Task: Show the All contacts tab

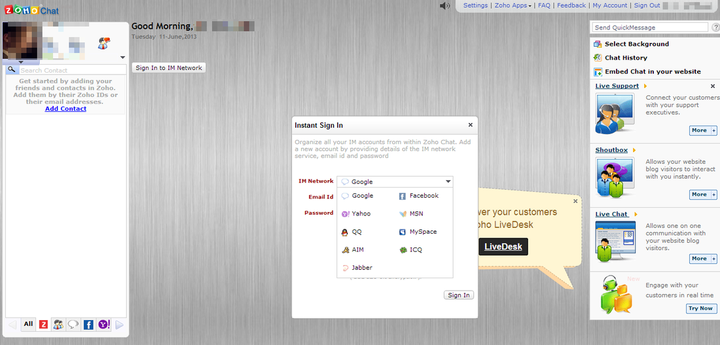Action: [x=28, y=324]
